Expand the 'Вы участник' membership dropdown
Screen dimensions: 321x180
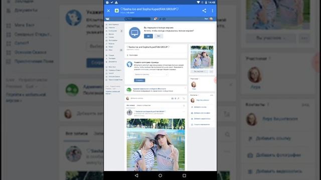click(199, 71)
